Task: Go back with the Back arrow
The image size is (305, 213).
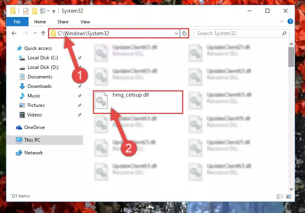Action: [x=14, y=33]
